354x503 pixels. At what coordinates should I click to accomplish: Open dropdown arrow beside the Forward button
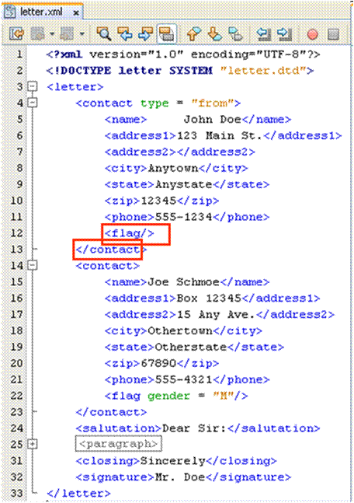[82, 33]
